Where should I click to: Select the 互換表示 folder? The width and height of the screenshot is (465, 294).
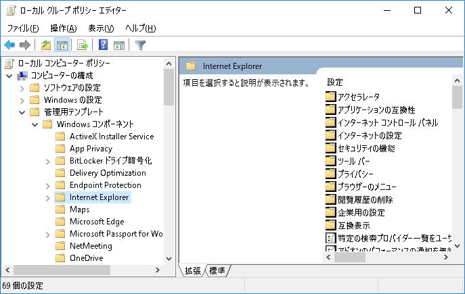(x=354, y=225)
